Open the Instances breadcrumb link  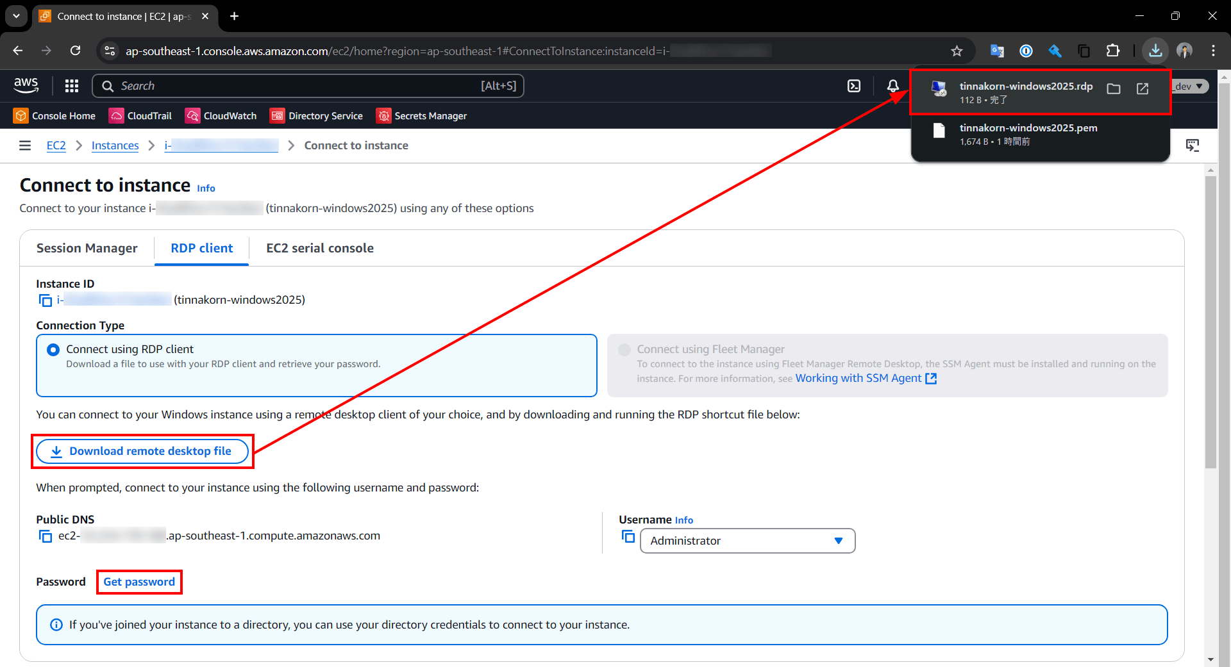115,145
